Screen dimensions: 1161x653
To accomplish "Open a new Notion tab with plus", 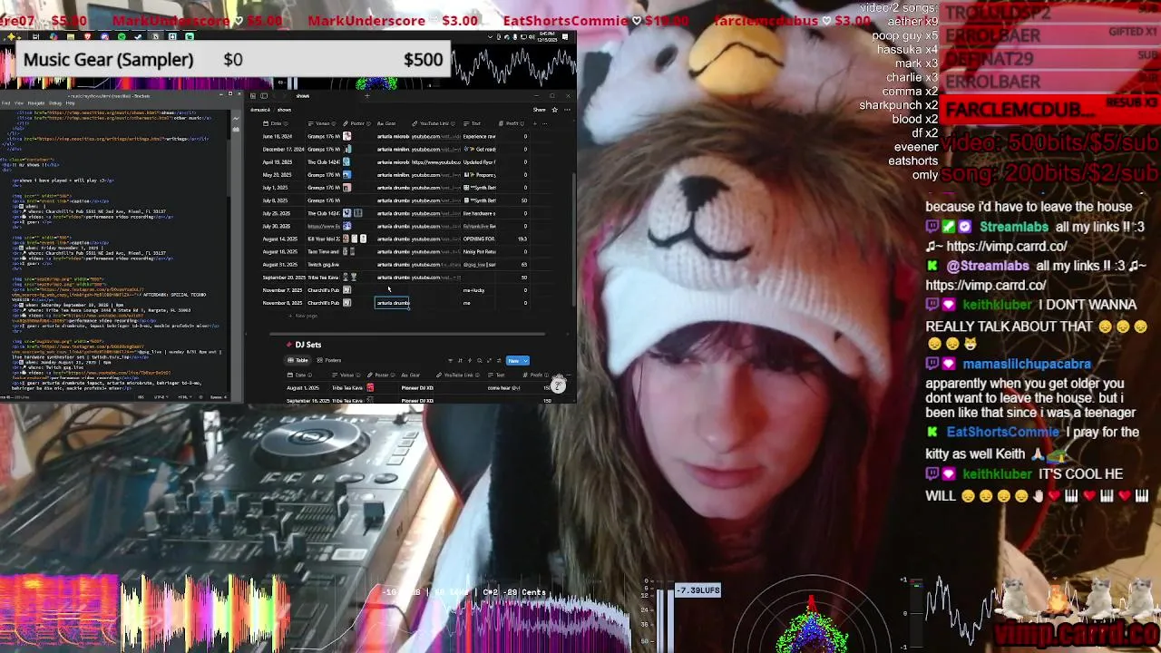I will [x=367, y=96].
